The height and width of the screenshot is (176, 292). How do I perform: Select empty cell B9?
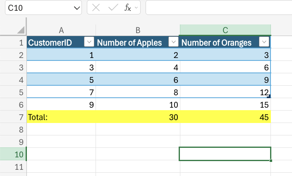(138, 142)
